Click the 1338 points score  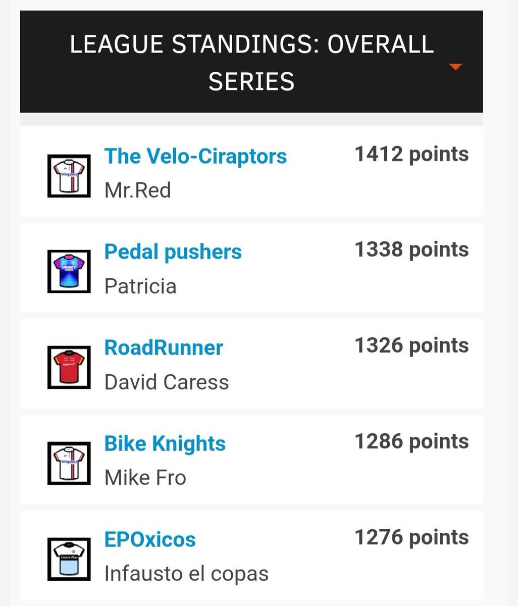pyautogui.click(x=411, y=249)
